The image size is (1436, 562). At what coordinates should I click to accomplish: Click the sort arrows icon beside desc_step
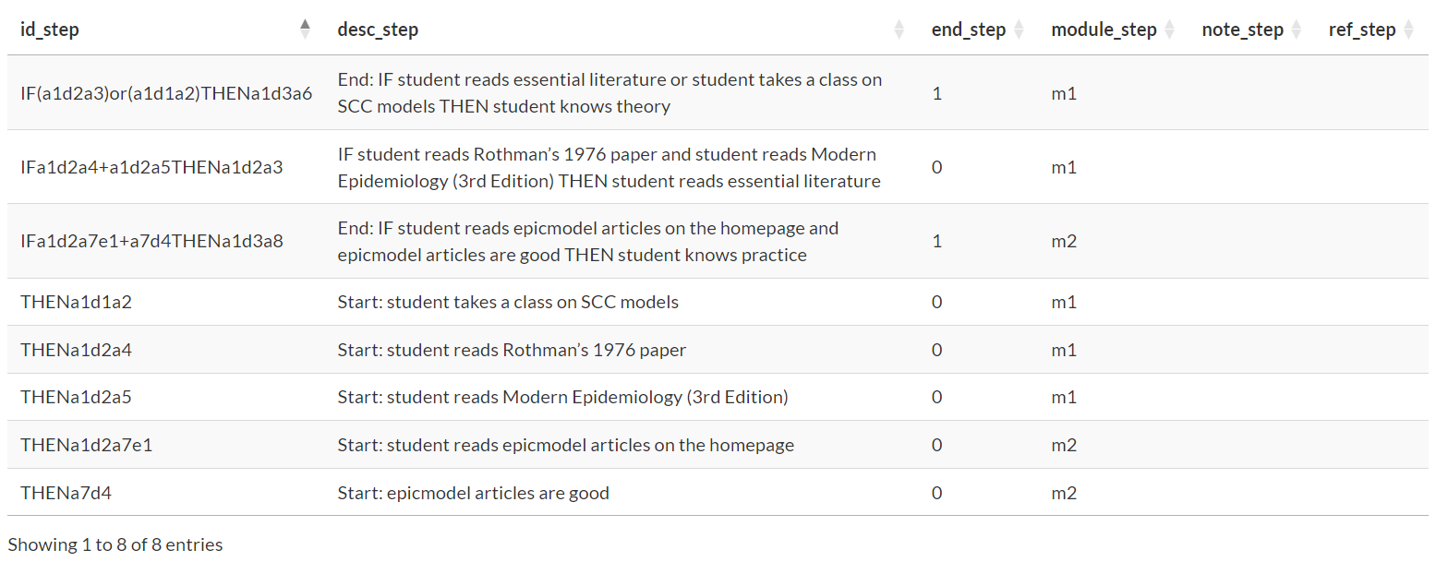pyautogui.click(x=899, y=30)
